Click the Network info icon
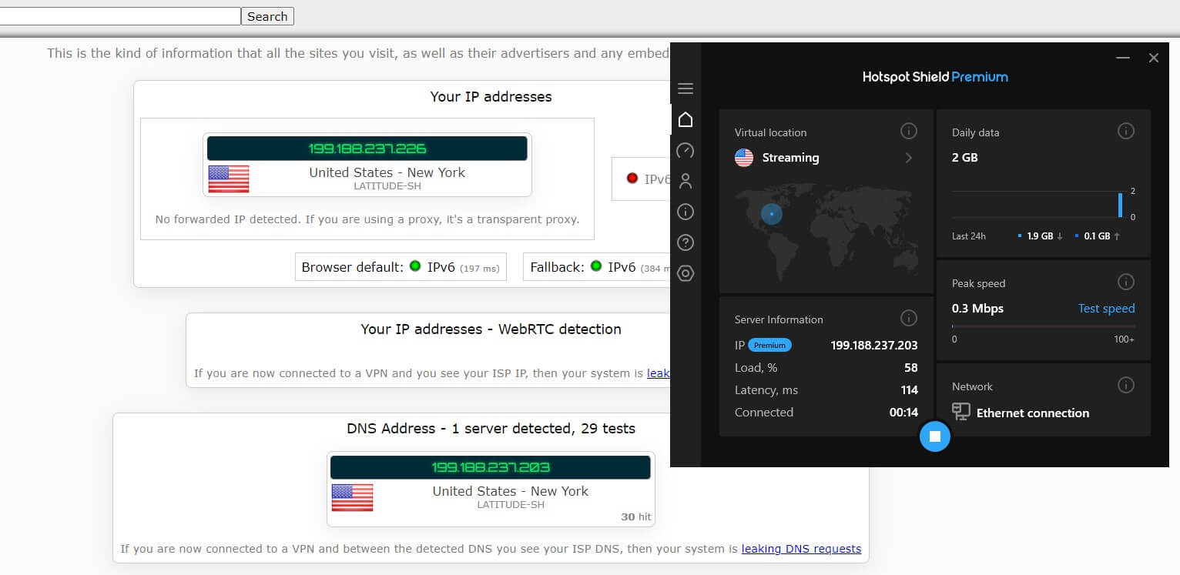This screenshot has width=1180, height=575. 1126,386
